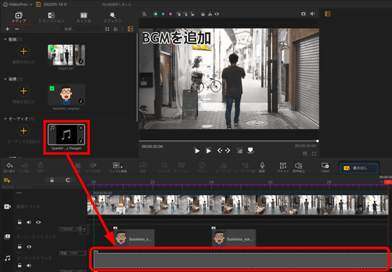Select the blue color marker dot

(x=163, y=14)
